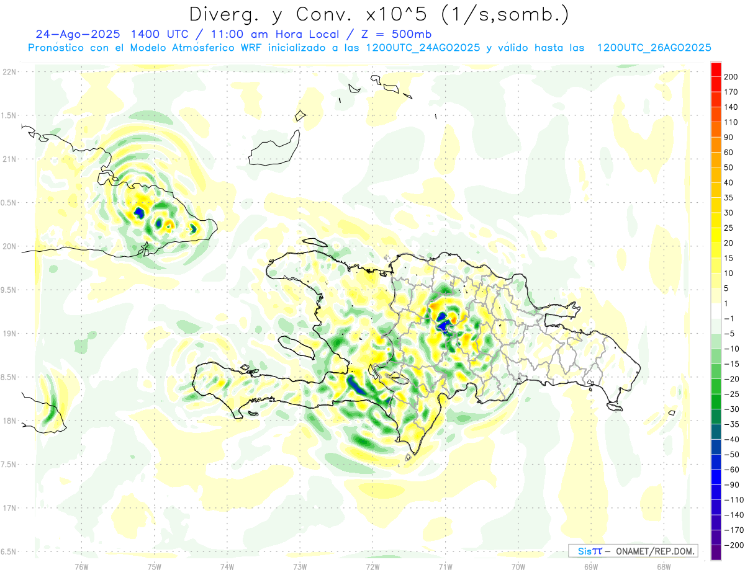Click the '71W' longitude label
Viewport: 745px width, 575px height.
[x=445, y=566]
